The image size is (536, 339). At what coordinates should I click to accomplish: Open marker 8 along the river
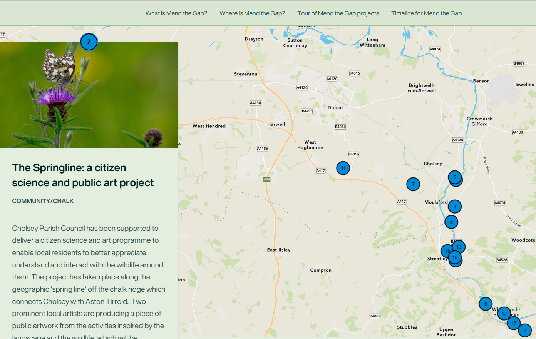pos(486,304)
